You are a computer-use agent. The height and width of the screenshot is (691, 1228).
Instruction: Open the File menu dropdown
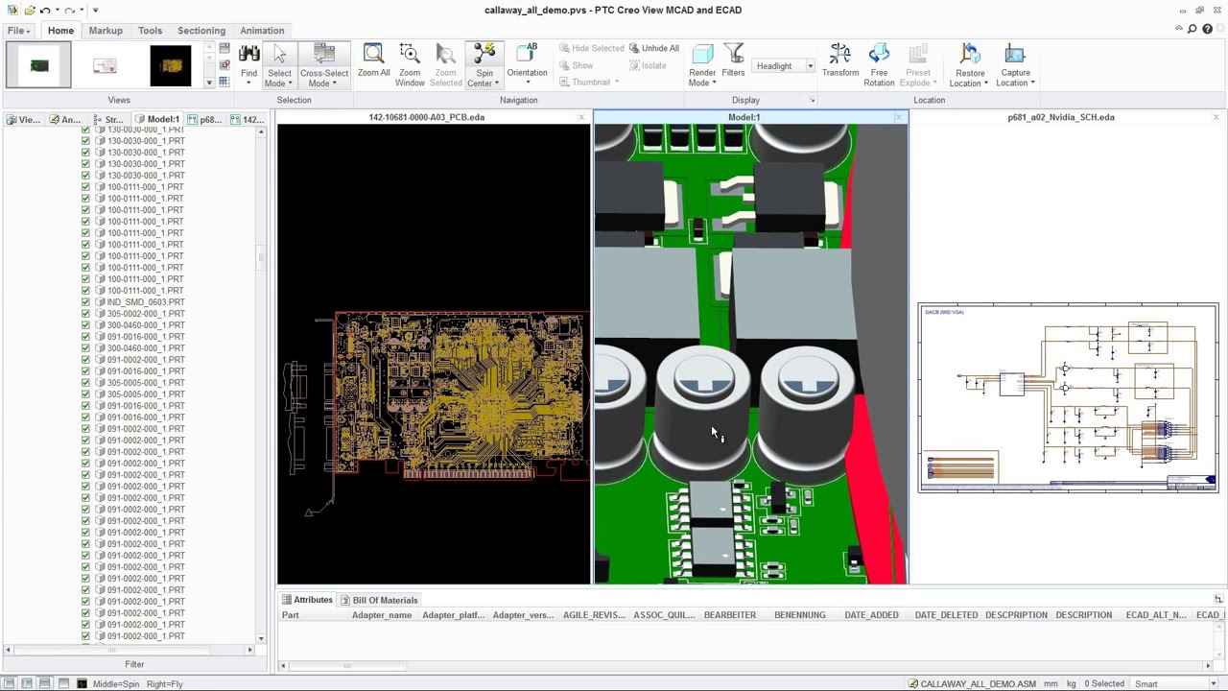point(18,31)
